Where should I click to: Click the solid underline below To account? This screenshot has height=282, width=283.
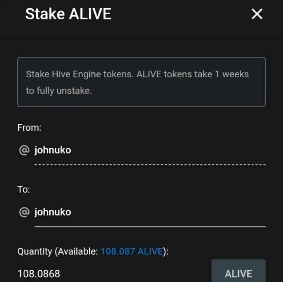pyautogui.click(x=150, y=227)
